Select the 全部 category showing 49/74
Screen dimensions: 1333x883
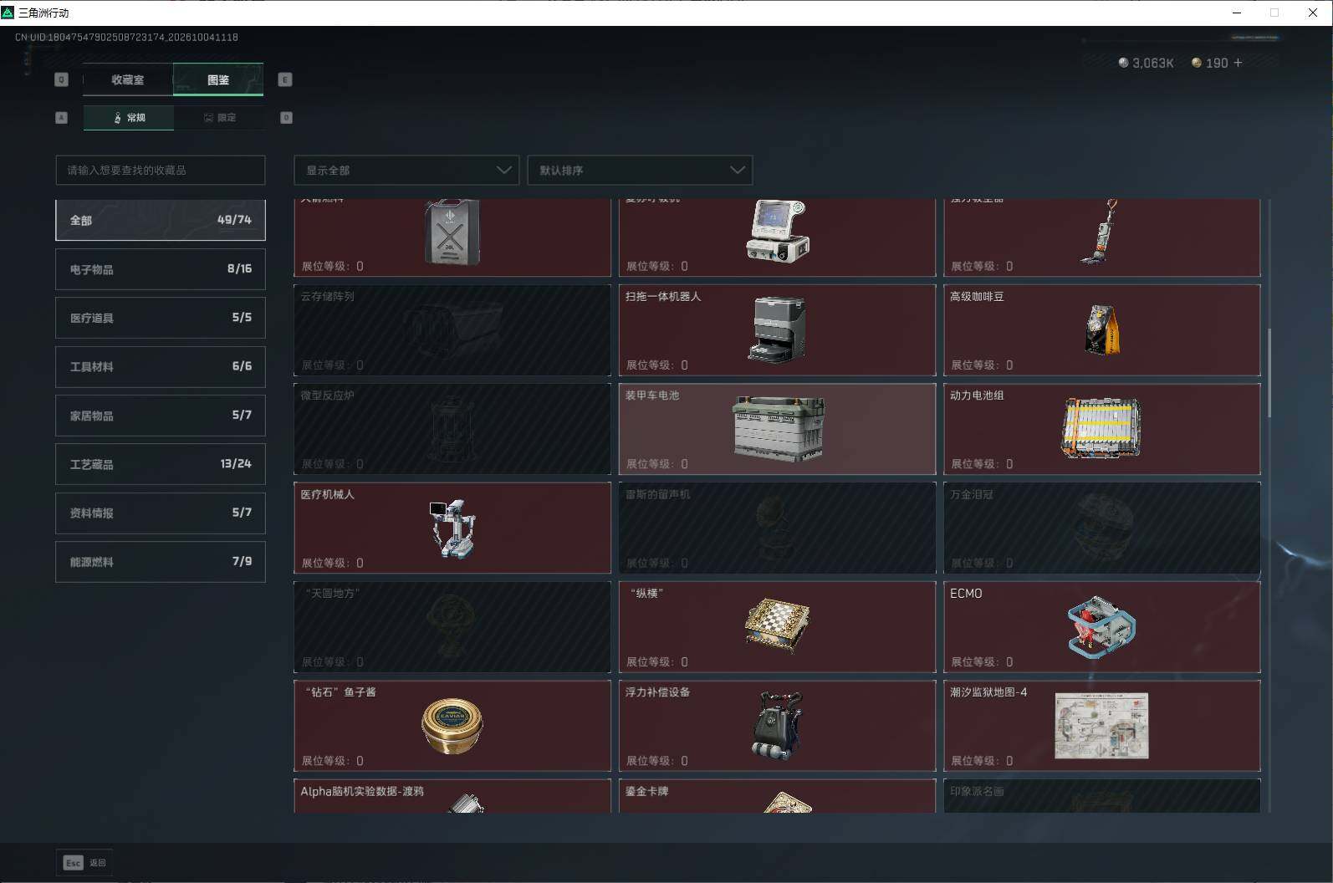(161, 220)
